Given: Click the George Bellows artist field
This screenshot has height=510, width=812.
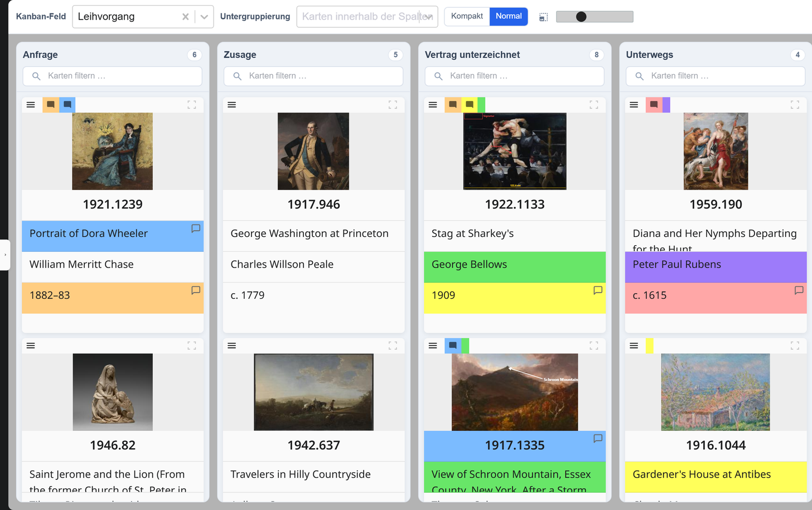Looking at the screenshot, I should [x=515, y=267].
